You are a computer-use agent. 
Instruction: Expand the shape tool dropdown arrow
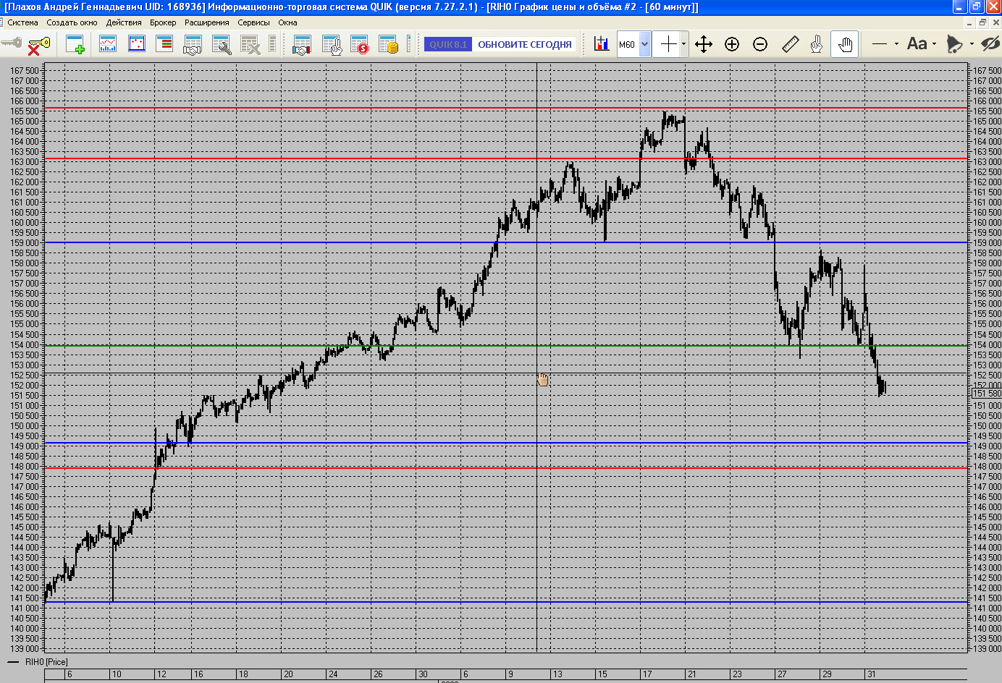[972, 44]
